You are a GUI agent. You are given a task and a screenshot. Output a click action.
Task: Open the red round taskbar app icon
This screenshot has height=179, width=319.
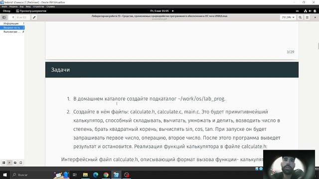point(127,175)
